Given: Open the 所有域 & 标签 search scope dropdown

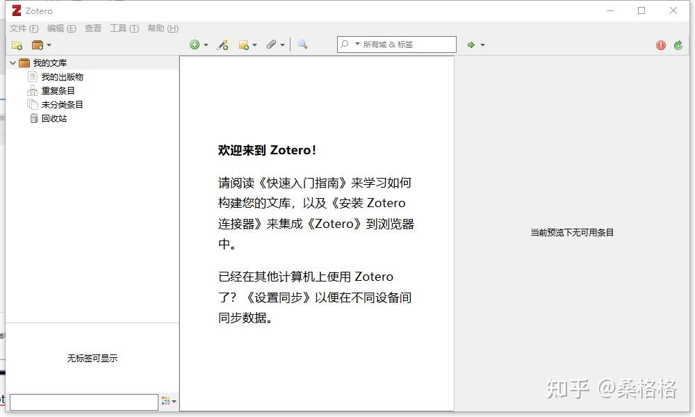Looking at the screenshot, I should coord(357,44).
